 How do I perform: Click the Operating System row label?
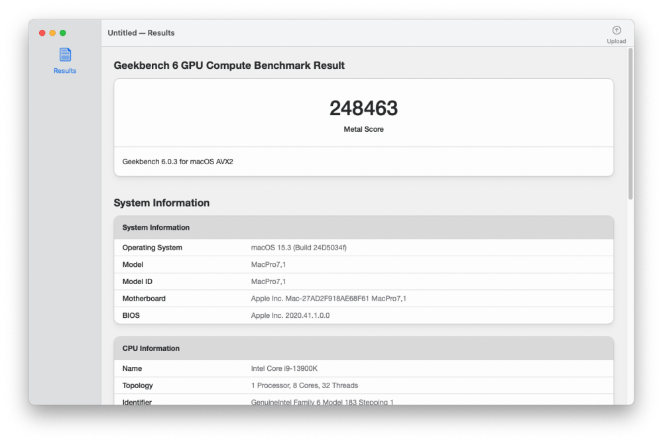(x=152, y=248)
